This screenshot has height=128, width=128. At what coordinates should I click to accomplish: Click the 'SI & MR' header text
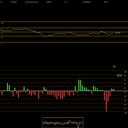click(x=14, y=2)
